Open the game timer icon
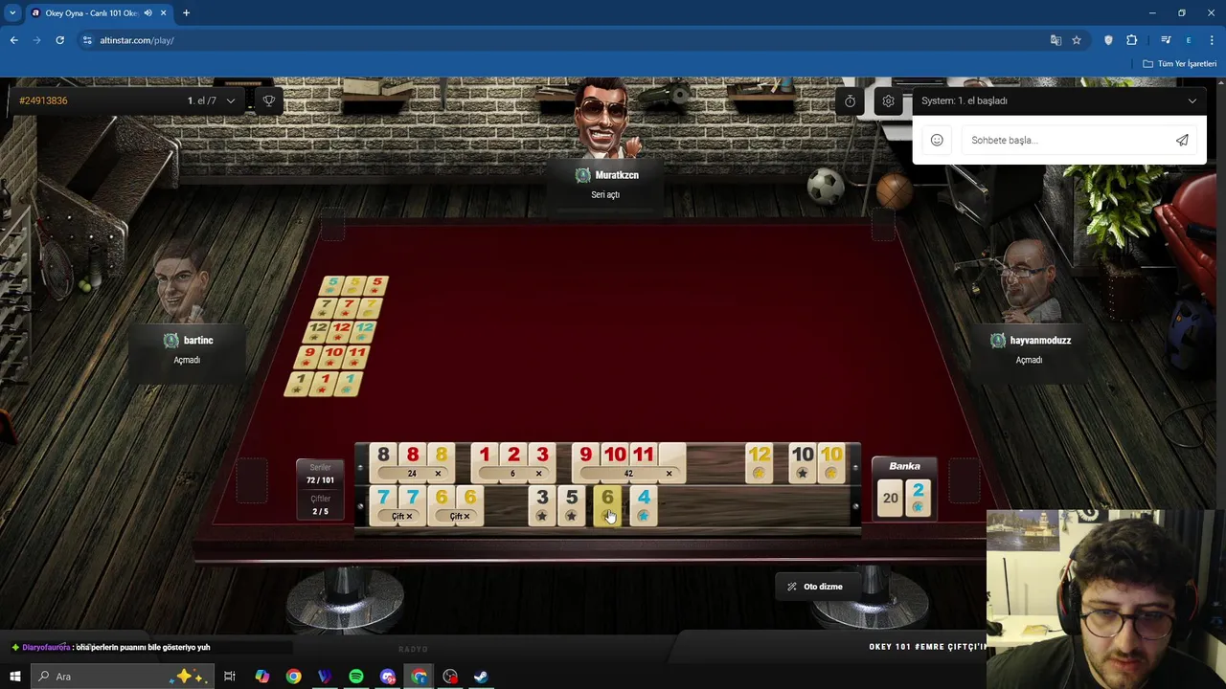This screenshot has width=1226, height=689. (850, 100)
